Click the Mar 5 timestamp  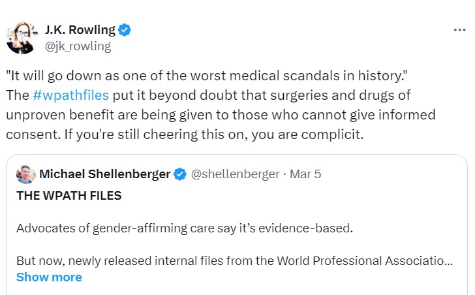tap(305, 174)
